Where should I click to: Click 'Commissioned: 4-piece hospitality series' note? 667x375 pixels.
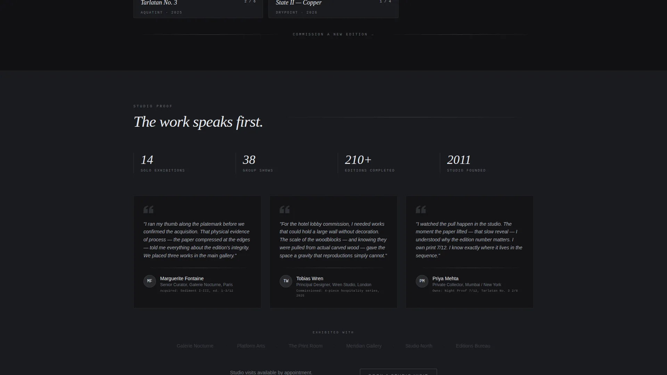[x=338, y=293]
